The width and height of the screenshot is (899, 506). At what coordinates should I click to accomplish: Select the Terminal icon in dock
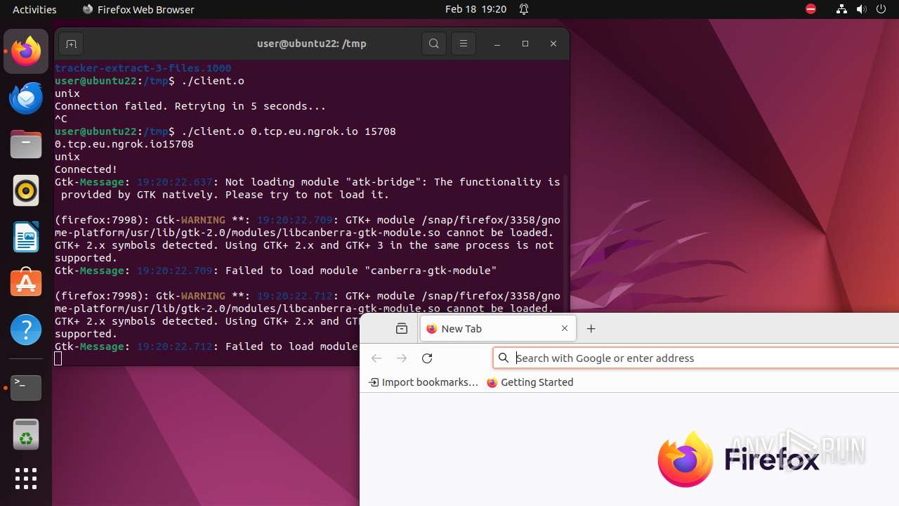(26, 387)
